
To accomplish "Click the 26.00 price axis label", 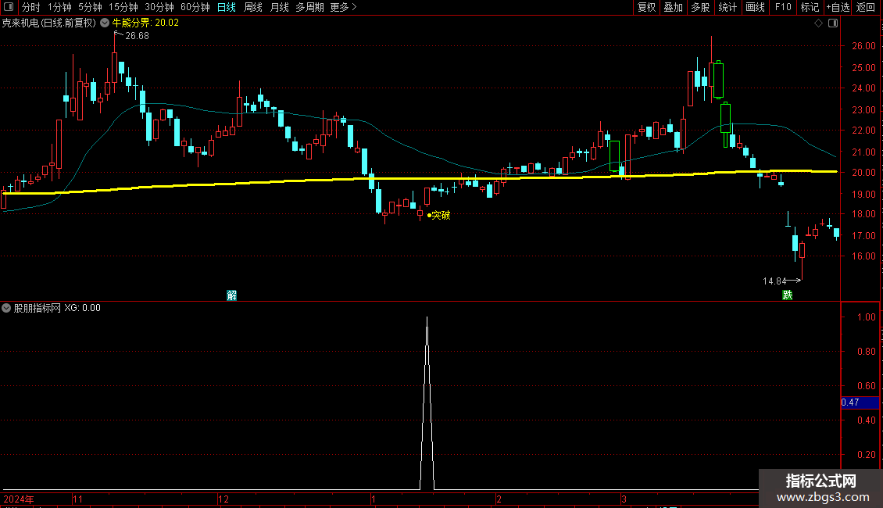I will pos(863,46).
